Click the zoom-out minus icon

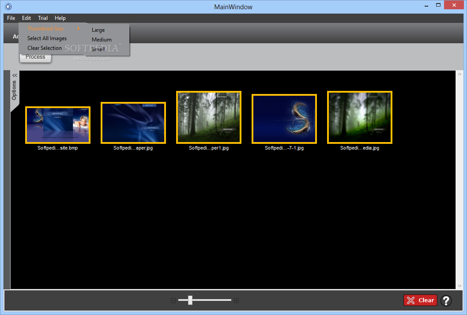pos(173,300)
